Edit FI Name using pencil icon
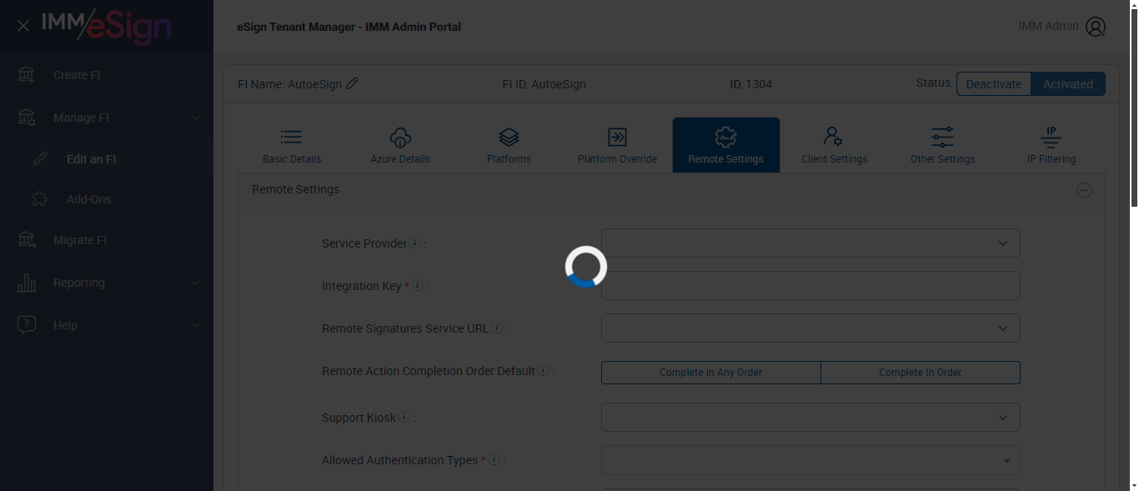1139x491 pixels. tap(352, 83)
